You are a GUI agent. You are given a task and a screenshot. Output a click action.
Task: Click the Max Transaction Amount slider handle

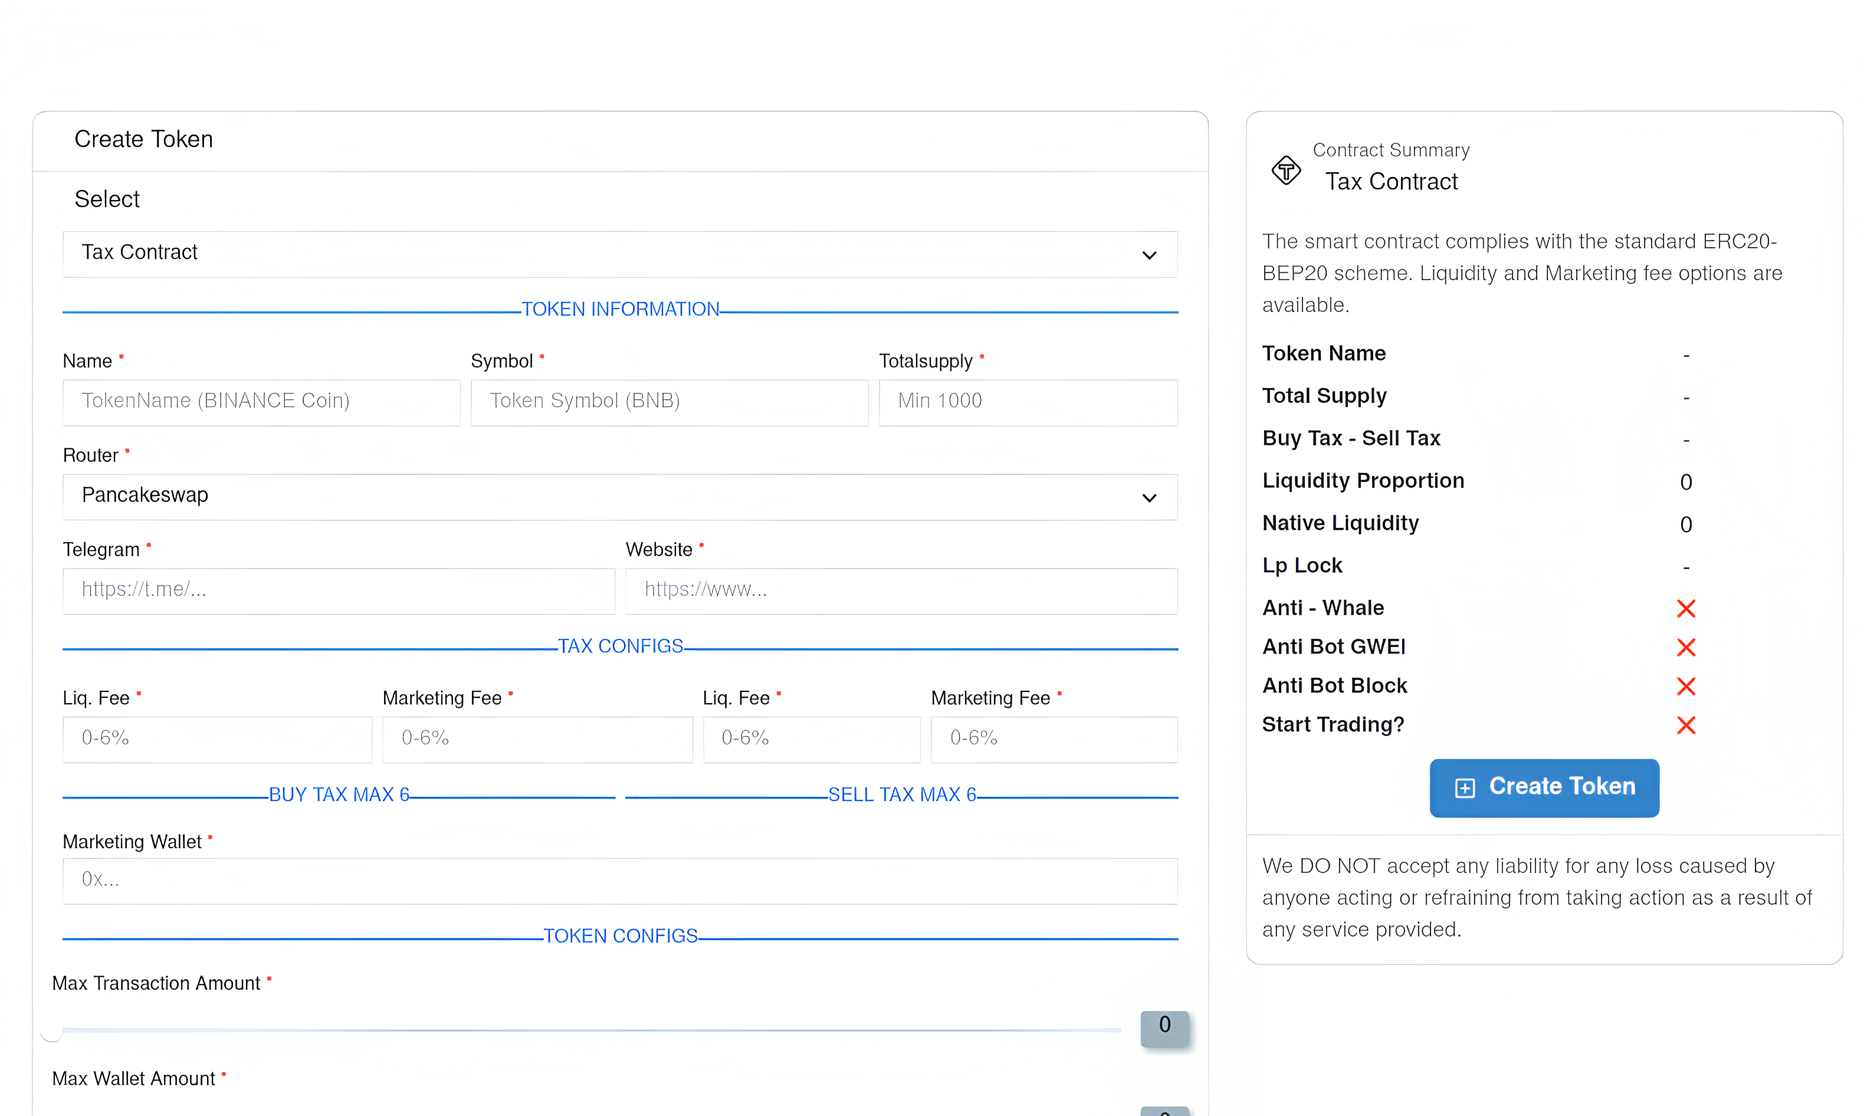(x=51, y=1032)
